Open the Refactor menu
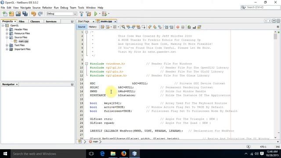The width and height of the screenshot is (281, 158). [x=47, y=8]
